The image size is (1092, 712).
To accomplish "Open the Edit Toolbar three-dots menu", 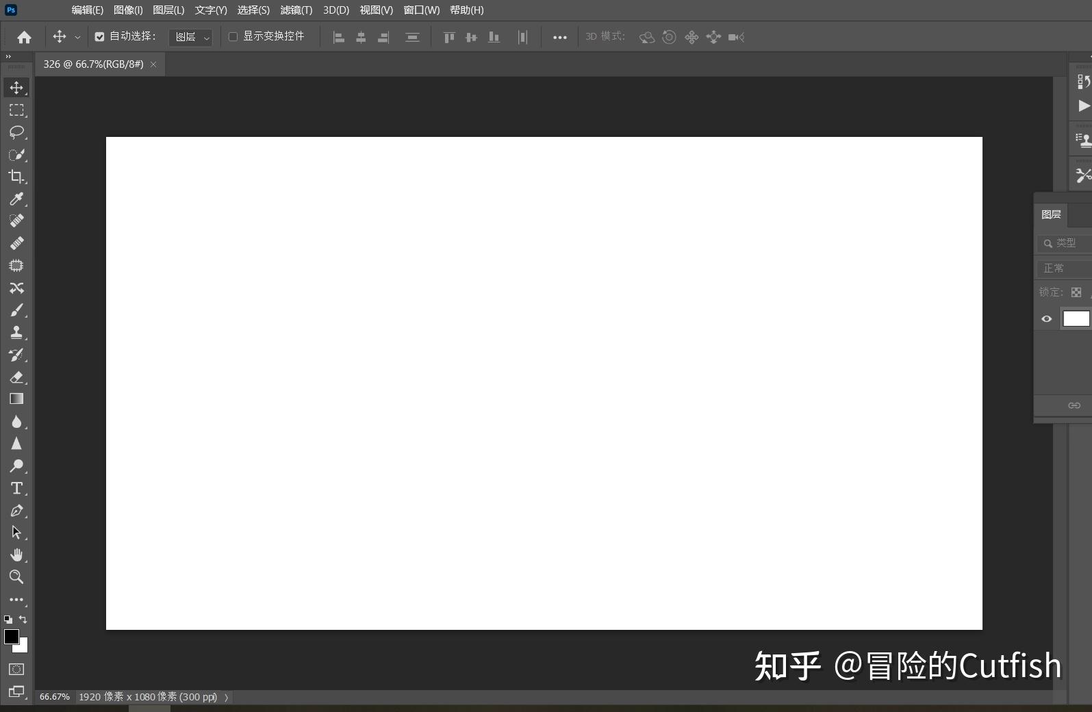I will (16, 600).
